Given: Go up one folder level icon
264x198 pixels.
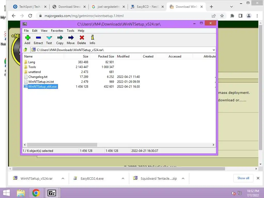Looking at the screenshot, I should click(26, 50).
